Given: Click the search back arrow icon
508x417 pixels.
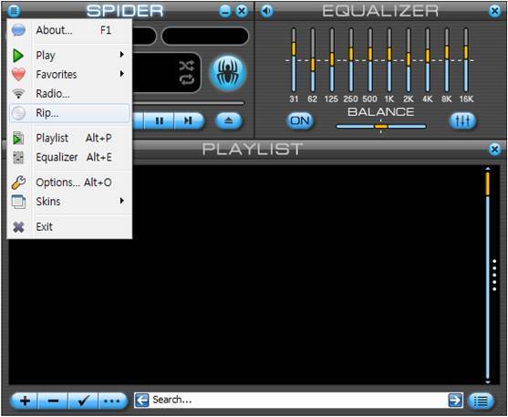Looking at the screenshot, I should point(141,401).
